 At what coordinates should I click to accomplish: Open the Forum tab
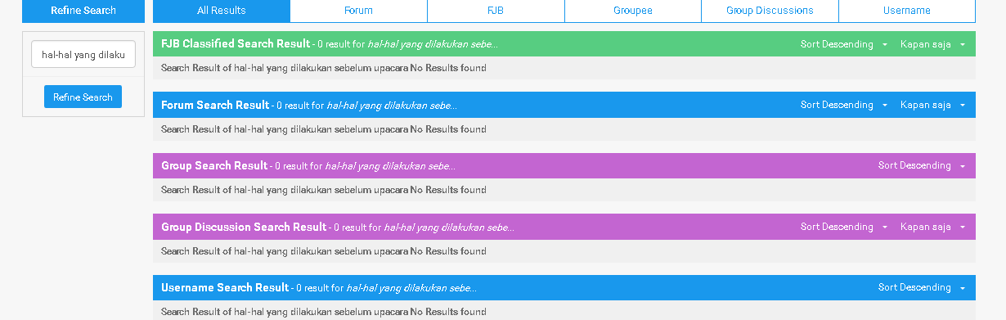[x=358, y=11]
